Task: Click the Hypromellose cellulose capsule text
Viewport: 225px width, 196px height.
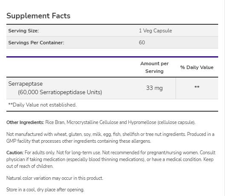Action: point(162,122)
